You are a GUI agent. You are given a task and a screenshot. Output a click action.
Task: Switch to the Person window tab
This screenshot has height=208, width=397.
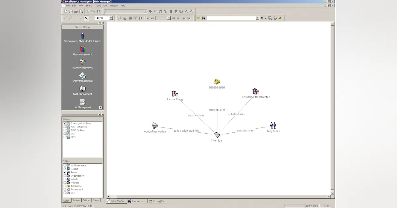tap(137, 201)
